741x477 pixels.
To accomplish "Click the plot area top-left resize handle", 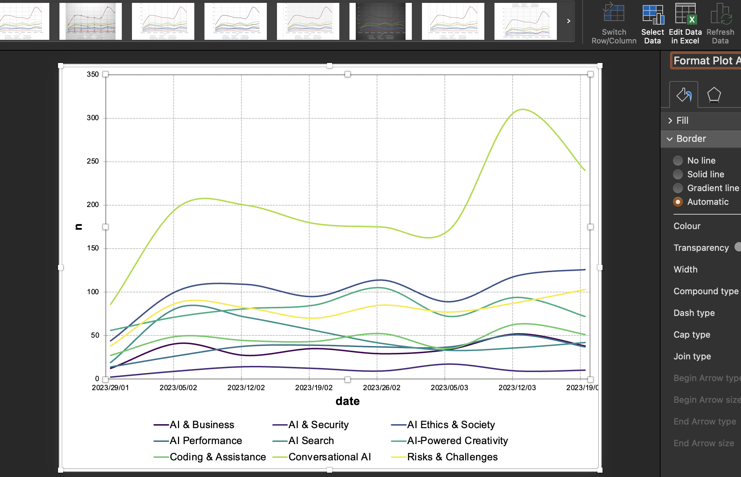I will pos(105,74).
